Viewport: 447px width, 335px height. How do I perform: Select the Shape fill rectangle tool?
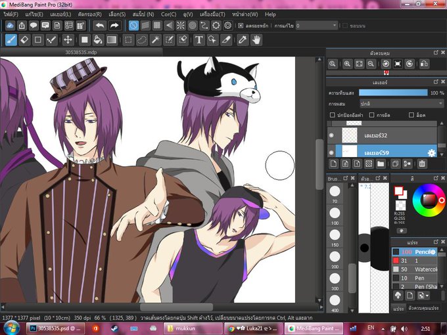[85, 40]
